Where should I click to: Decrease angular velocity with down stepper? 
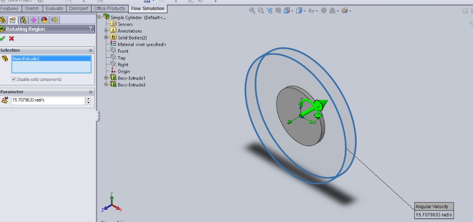point(88,103)
